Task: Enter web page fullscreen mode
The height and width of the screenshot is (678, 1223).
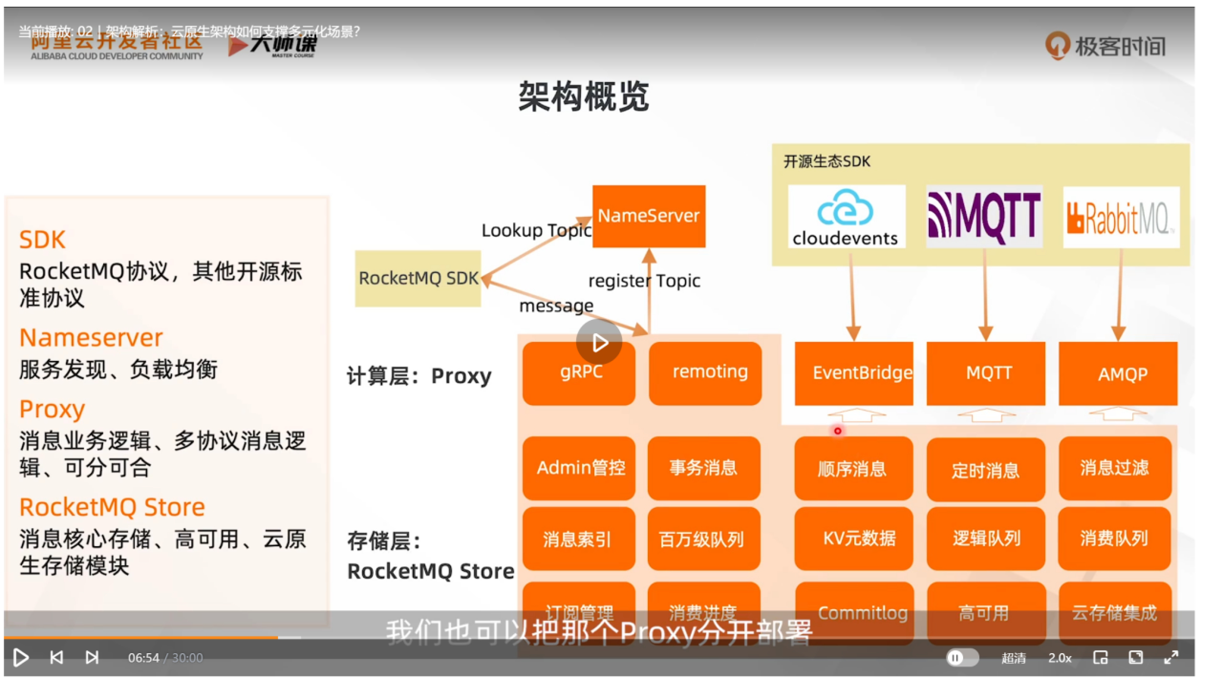Action: coord(1136,657)
